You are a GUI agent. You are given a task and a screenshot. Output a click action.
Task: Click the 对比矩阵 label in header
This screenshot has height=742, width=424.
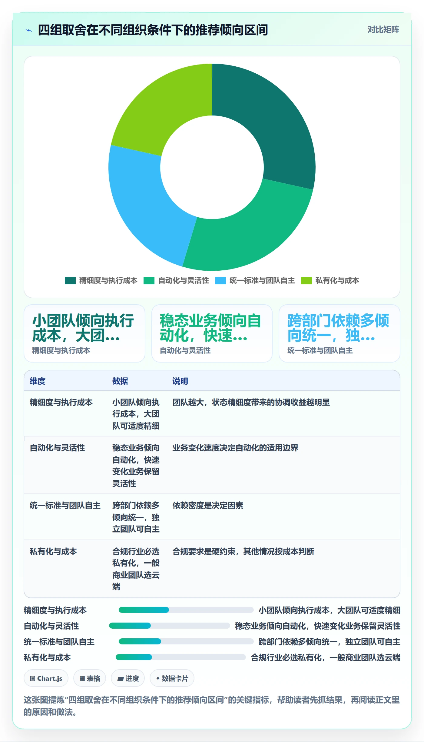(383, 30)
